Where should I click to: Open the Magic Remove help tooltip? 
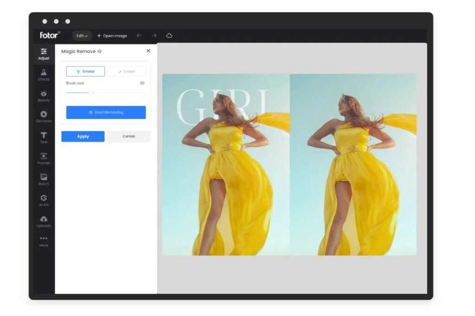(99, 51)
